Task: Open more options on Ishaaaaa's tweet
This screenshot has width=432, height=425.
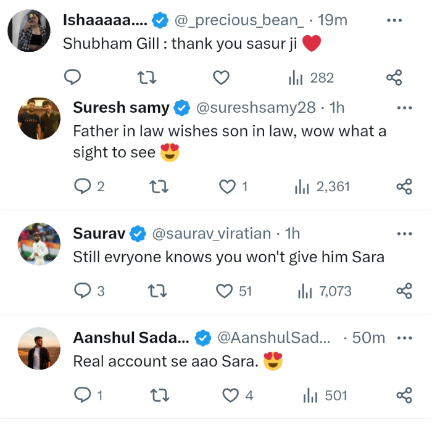Action: [x=394, y=20]
